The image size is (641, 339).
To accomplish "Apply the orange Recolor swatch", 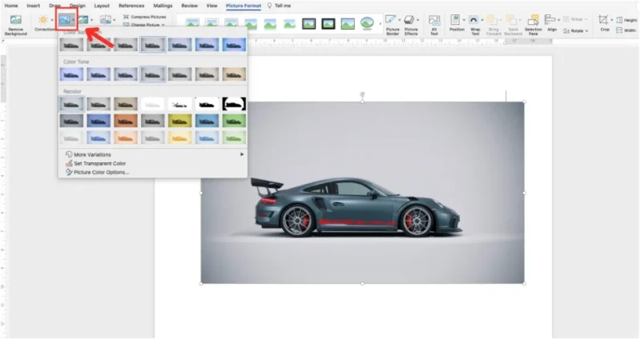I will pyautogui.click(x=125, y=120).
